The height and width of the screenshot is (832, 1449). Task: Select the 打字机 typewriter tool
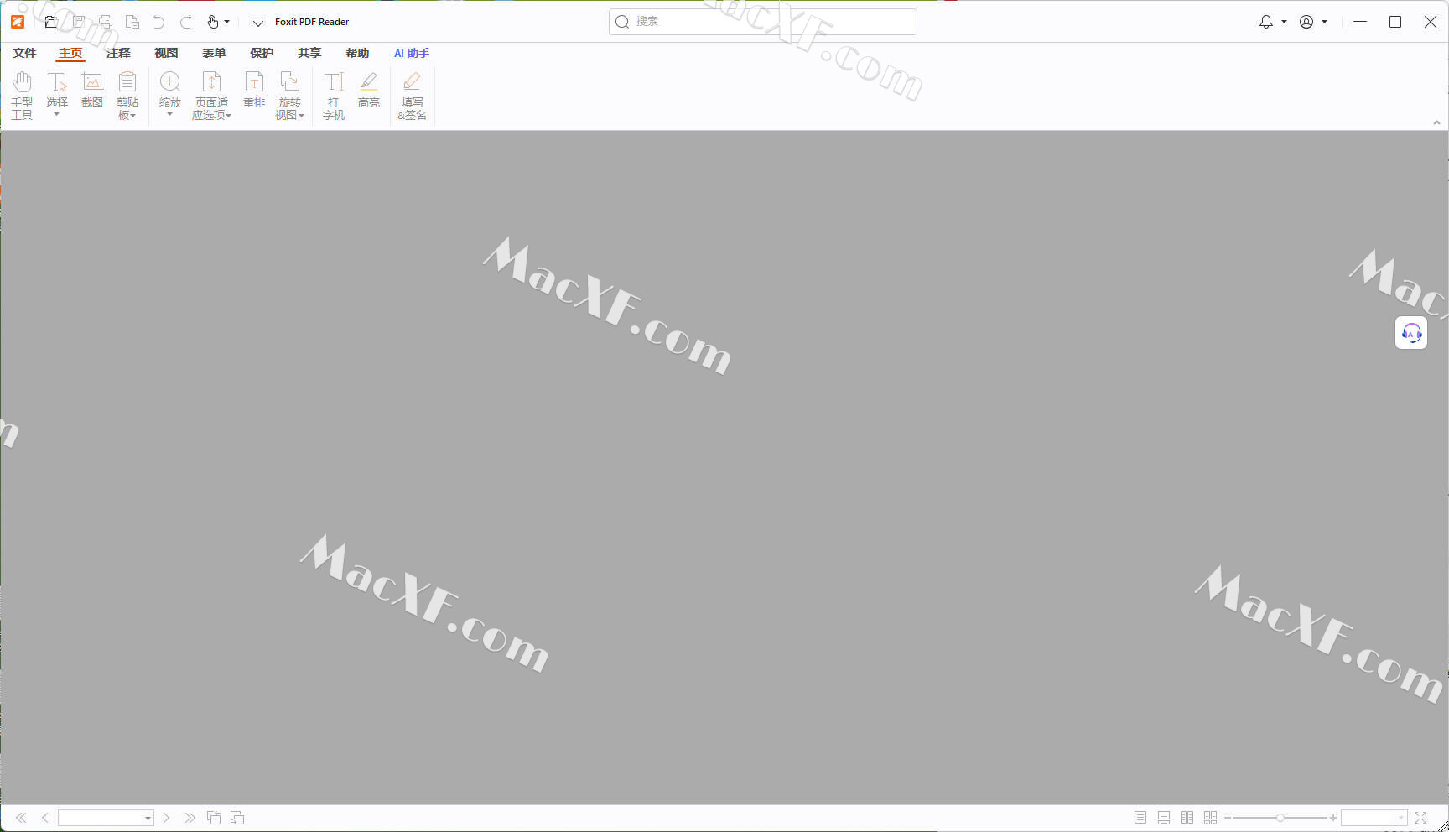coord(334,96)
